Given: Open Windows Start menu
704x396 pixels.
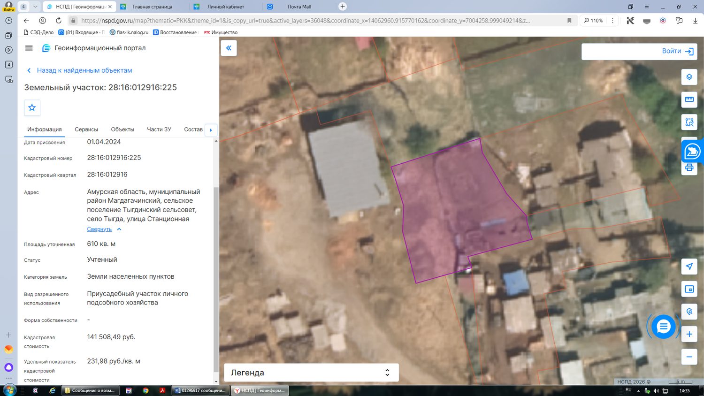Looking at the screenshot, I should (x=9, y=390).
